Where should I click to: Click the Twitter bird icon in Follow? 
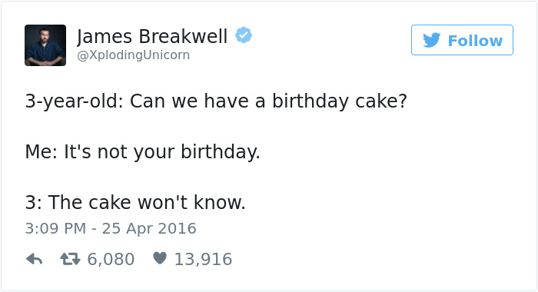[432, 40]
